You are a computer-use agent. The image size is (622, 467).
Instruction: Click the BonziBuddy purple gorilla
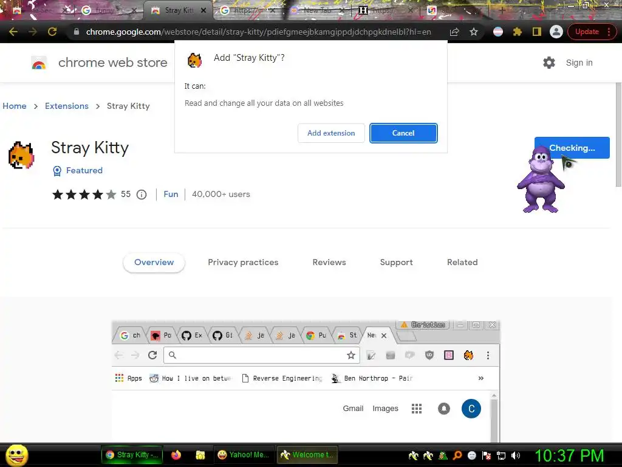coord(541,179)
